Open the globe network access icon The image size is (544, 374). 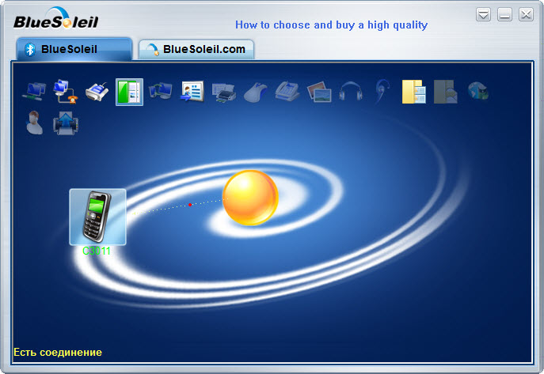(x=478, y=91)
